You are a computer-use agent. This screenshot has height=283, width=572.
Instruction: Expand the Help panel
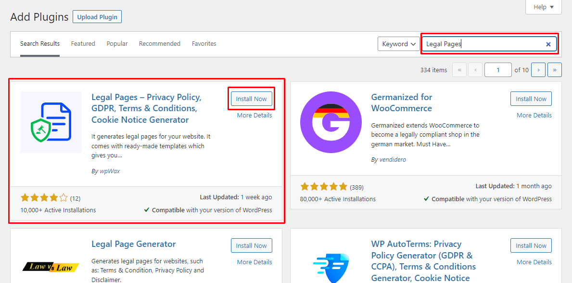543,7
